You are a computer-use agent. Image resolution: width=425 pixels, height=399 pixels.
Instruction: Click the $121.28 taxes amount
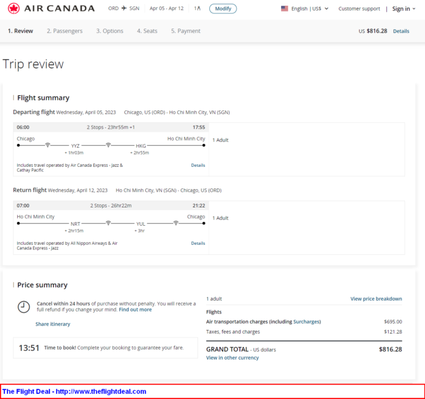pos(393,332)
